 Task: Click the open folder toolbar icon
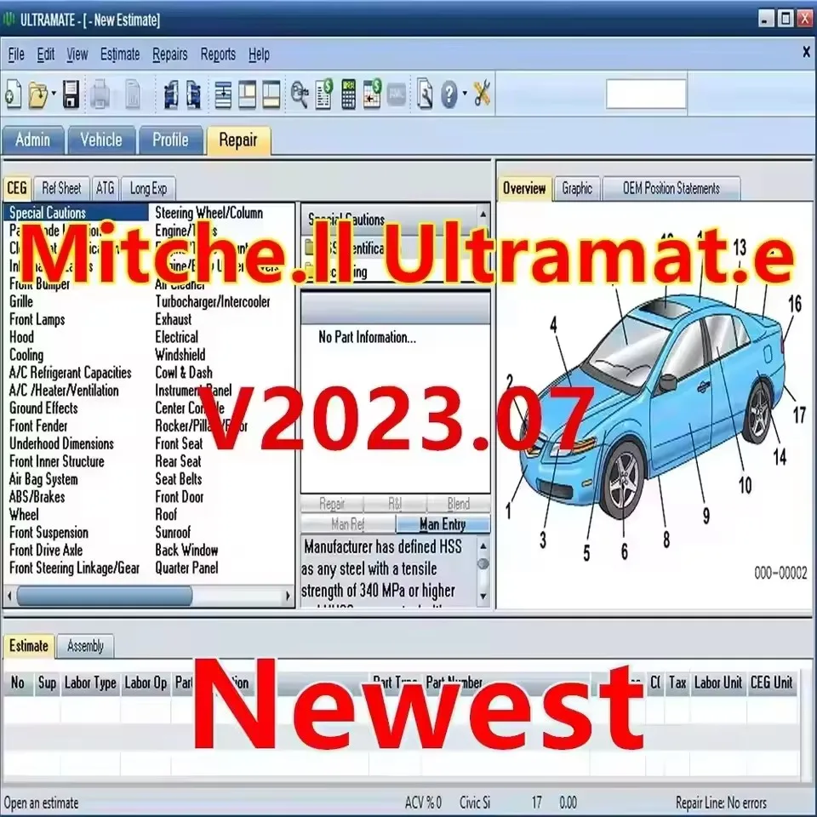click(x=37, y=94)
